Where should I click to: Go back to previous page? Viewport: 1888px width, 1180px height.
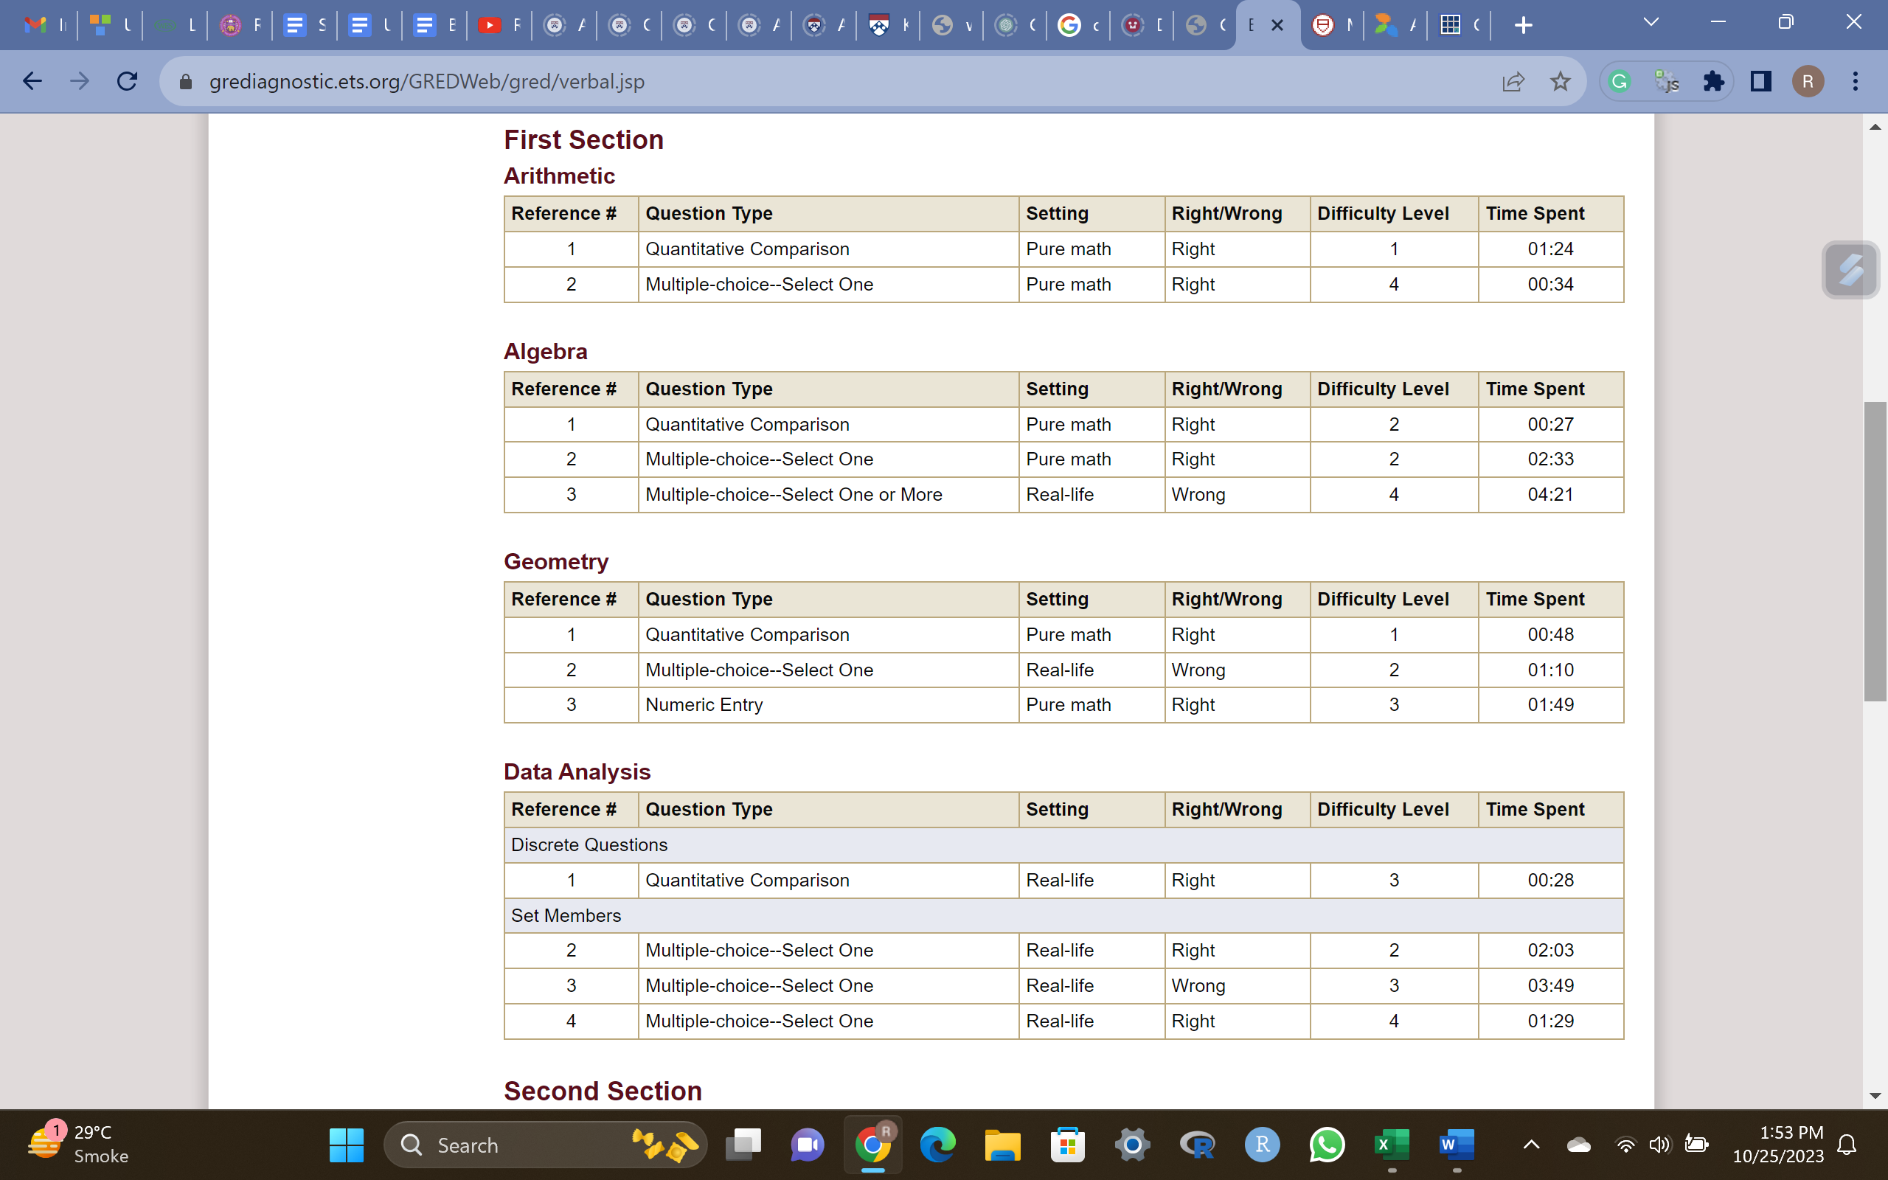coord(32,81)
